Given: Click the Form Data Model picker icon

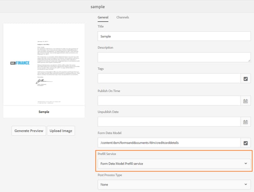Looking at the screenshot, I should point(246,143).
